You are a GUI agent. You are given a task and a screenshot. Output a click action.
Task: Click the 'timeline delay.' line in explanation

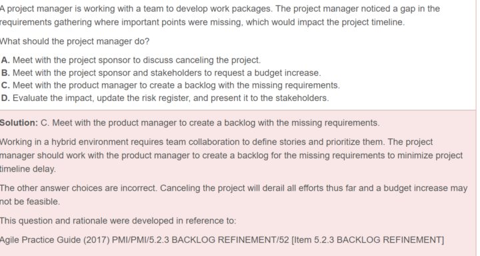click(28, 169)
